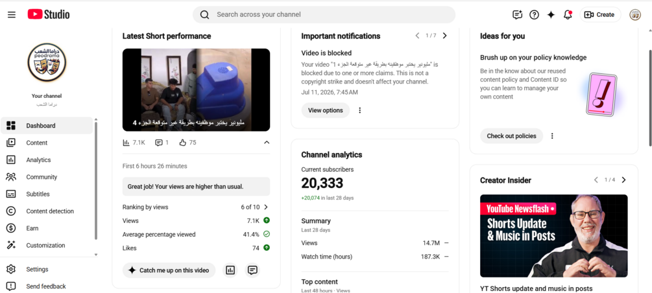
Task: Click the Content play icon in sidebar
Action: pyautogui.click(x=11, y=143)
